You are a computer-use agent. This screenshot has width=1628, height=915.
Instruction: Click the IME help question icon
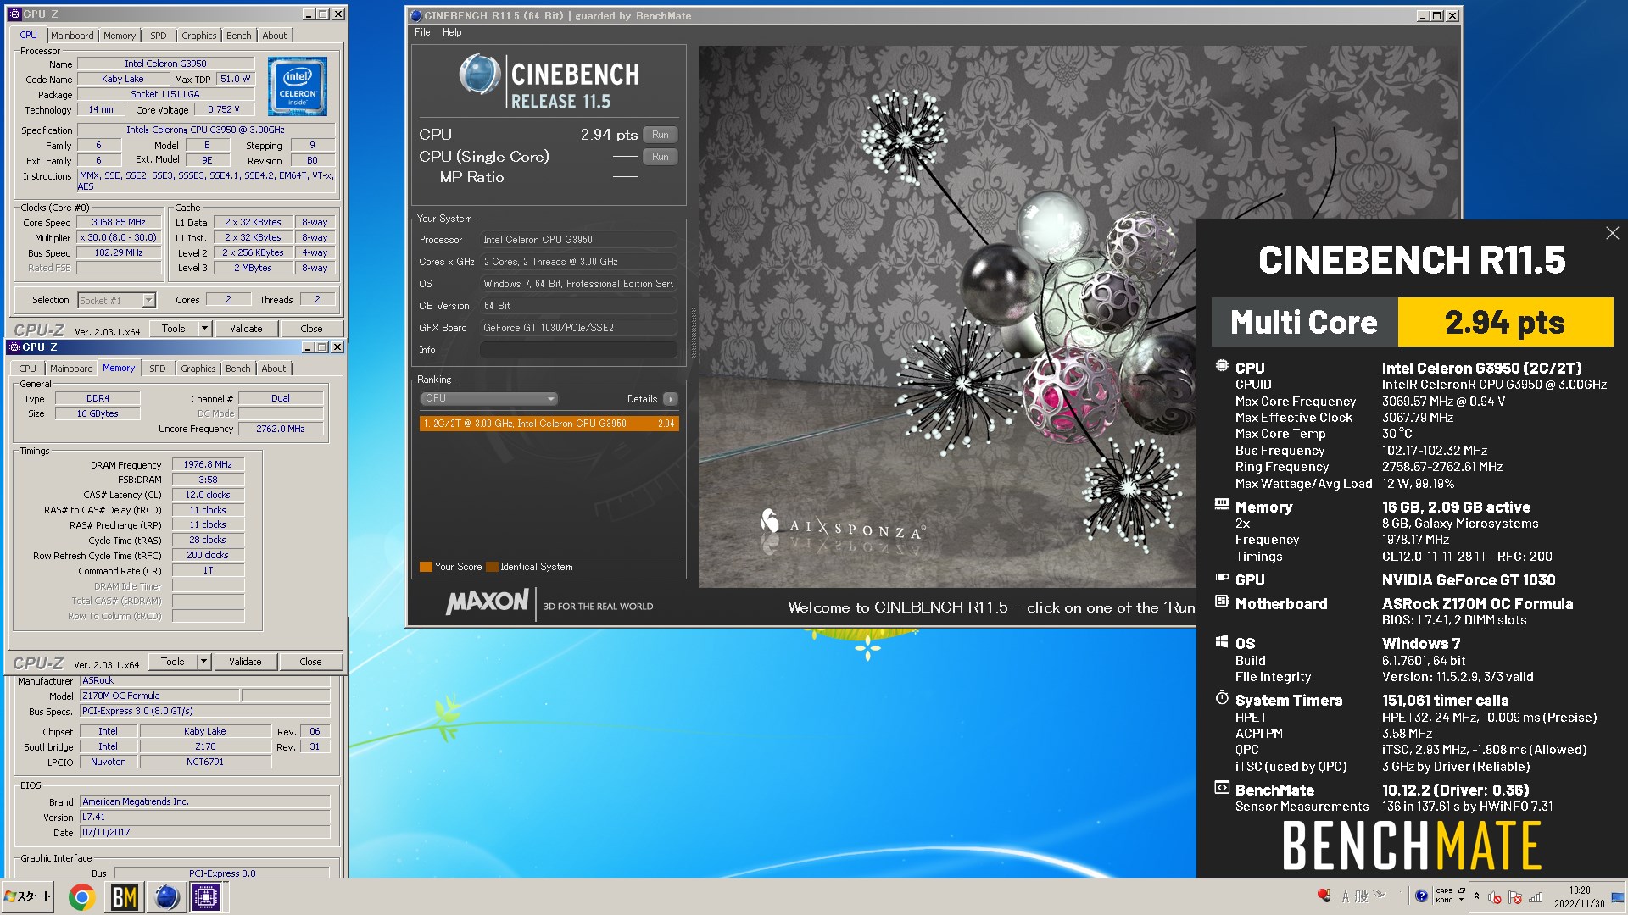click(1421, 896)
